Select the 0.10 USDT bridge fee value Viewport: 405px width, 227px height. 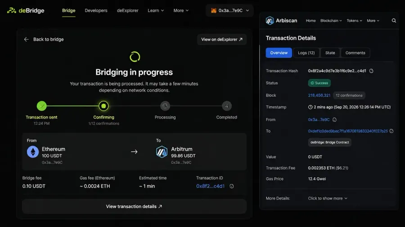(34, 186)
